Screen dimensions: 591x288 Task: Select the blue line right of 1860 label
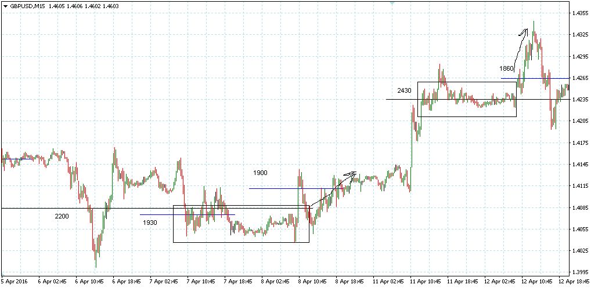pyautogui.click(x=535, y=78)
